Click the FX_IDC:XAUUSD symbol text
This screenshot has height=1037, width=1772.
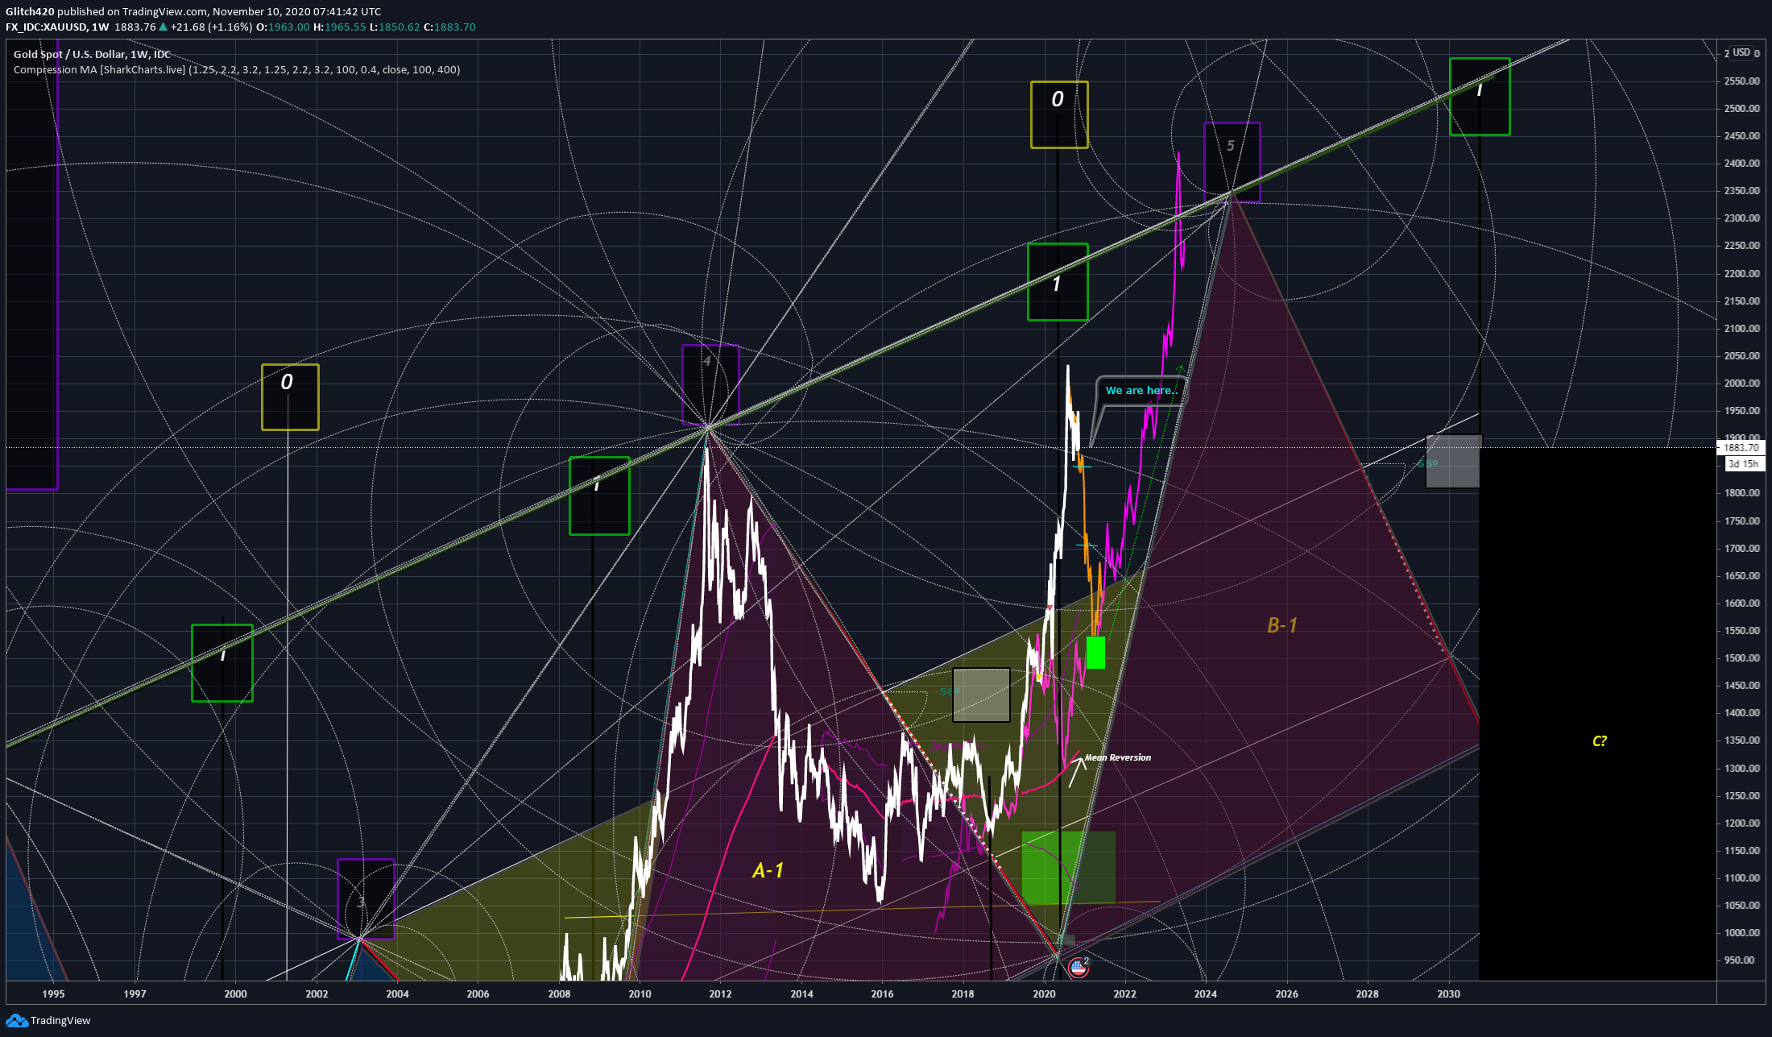(x=46, y=27)
